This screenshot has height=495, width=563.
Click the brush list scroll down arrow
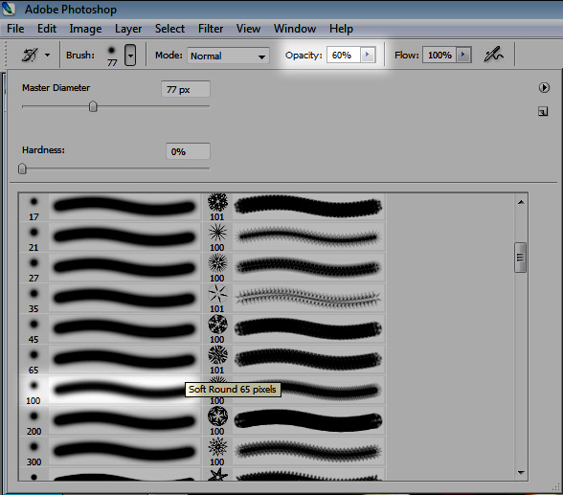521,473
